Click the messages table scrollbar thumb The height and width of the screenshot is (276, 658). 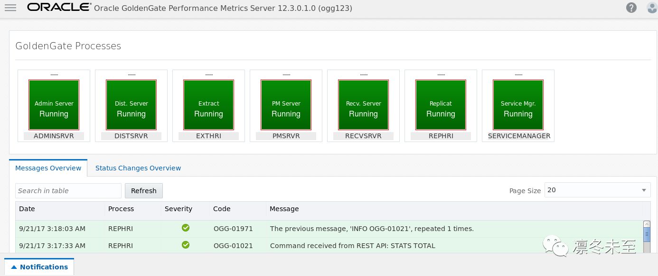(x=647, y=234)
